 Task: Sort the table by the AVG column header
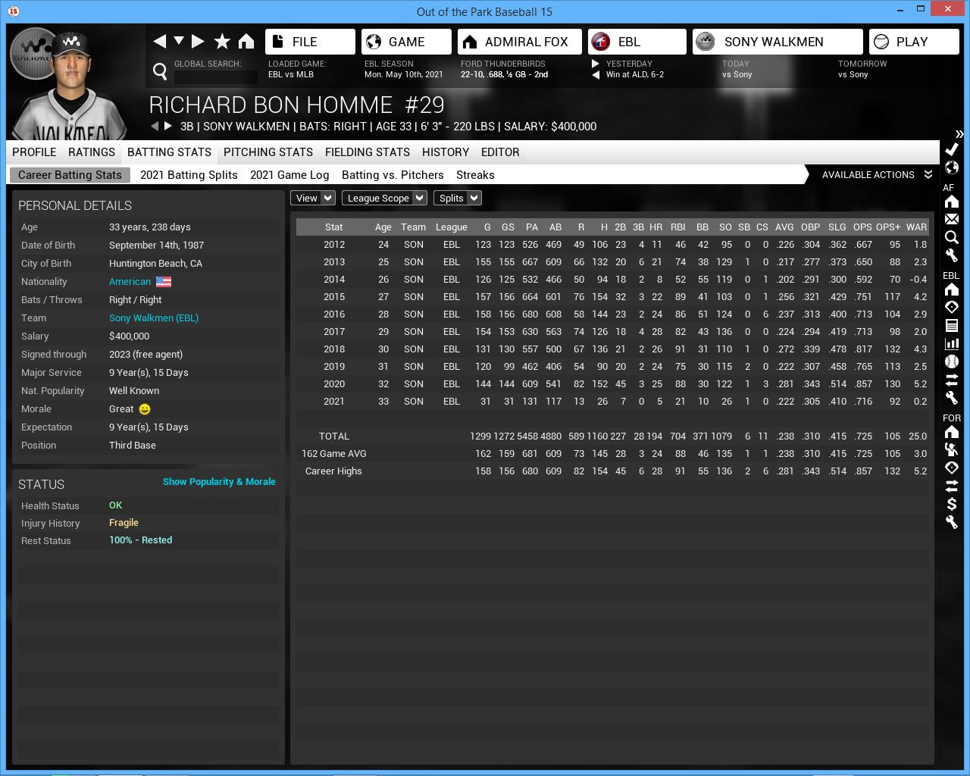click(784, 227)
